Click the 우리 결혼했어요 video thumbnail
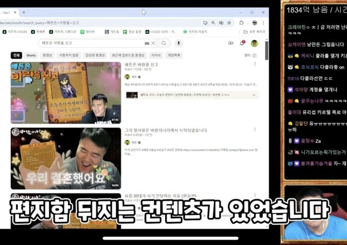Screen dimensions: 347x245 66,158
